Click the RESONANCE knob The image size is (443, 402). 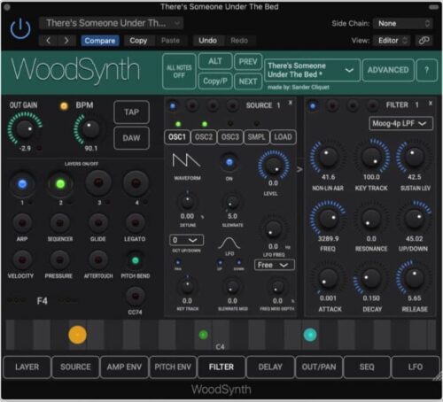point(371,219)
